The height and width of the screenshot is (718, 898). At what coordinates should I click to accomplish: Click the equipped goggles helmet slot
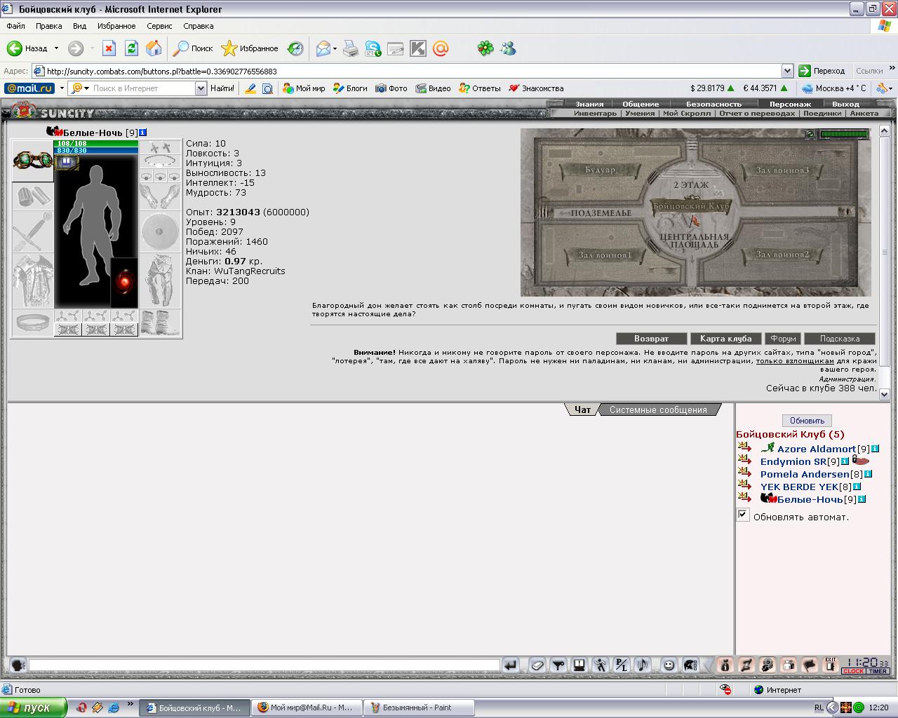pos(32,161)
